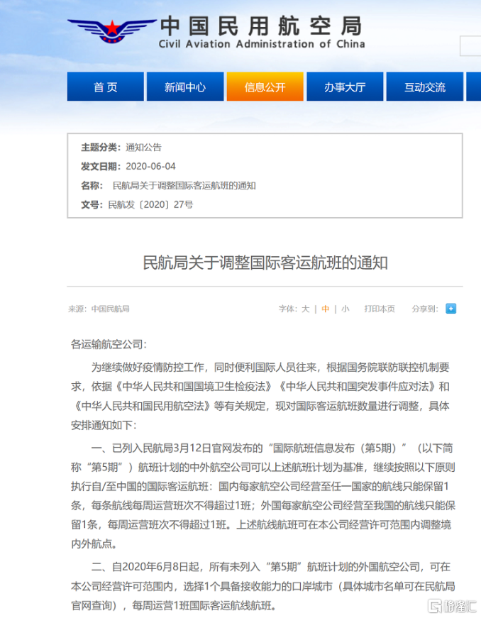Set font size to 小 (small)
The width and height of the screenshot is (481, 618).
[x=345, y=309]
